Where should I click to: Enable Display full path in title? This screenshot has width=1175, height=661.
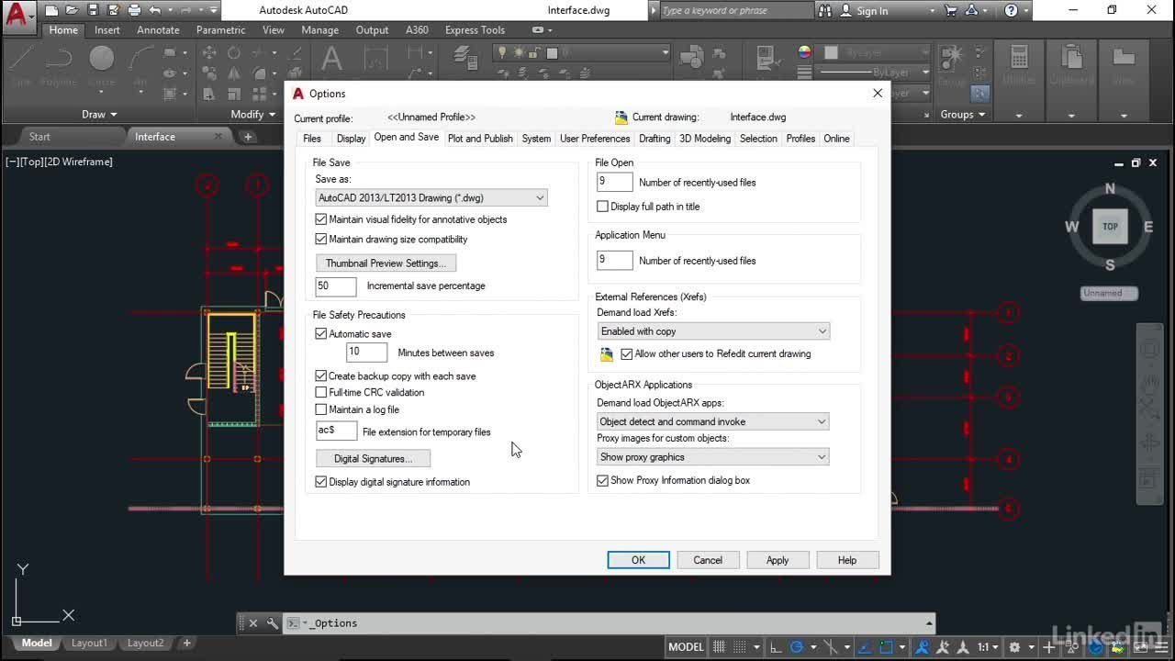pyautogui.click(x=603, y=207)
